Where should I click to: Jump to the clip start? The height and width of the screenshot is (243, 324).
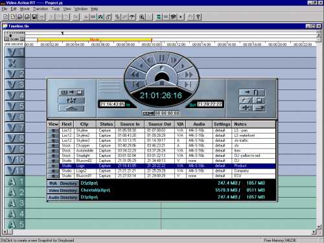click(x=135, y=84)
